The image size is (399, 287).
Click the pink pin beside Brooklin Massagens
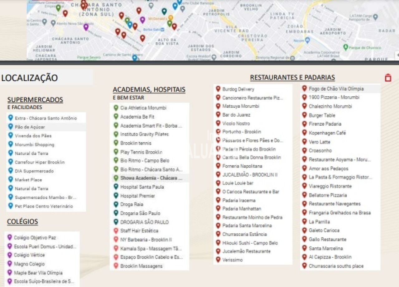(116, 266)
